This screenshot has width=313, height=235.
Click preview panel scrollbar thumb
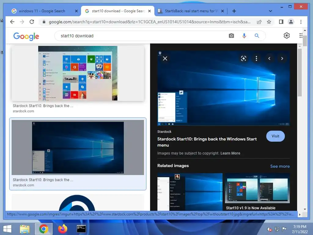[x=300, y=73]
